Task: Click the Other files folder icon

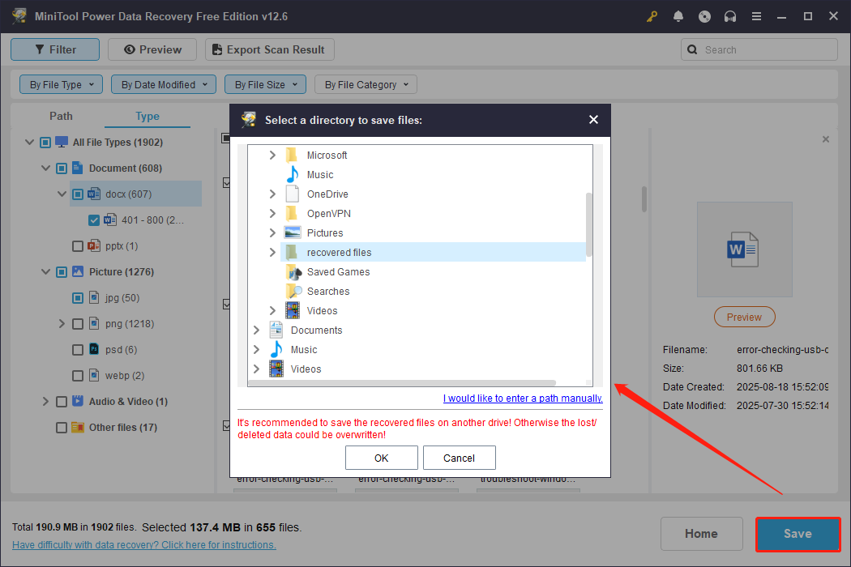Action: click(x=78, y=427)
